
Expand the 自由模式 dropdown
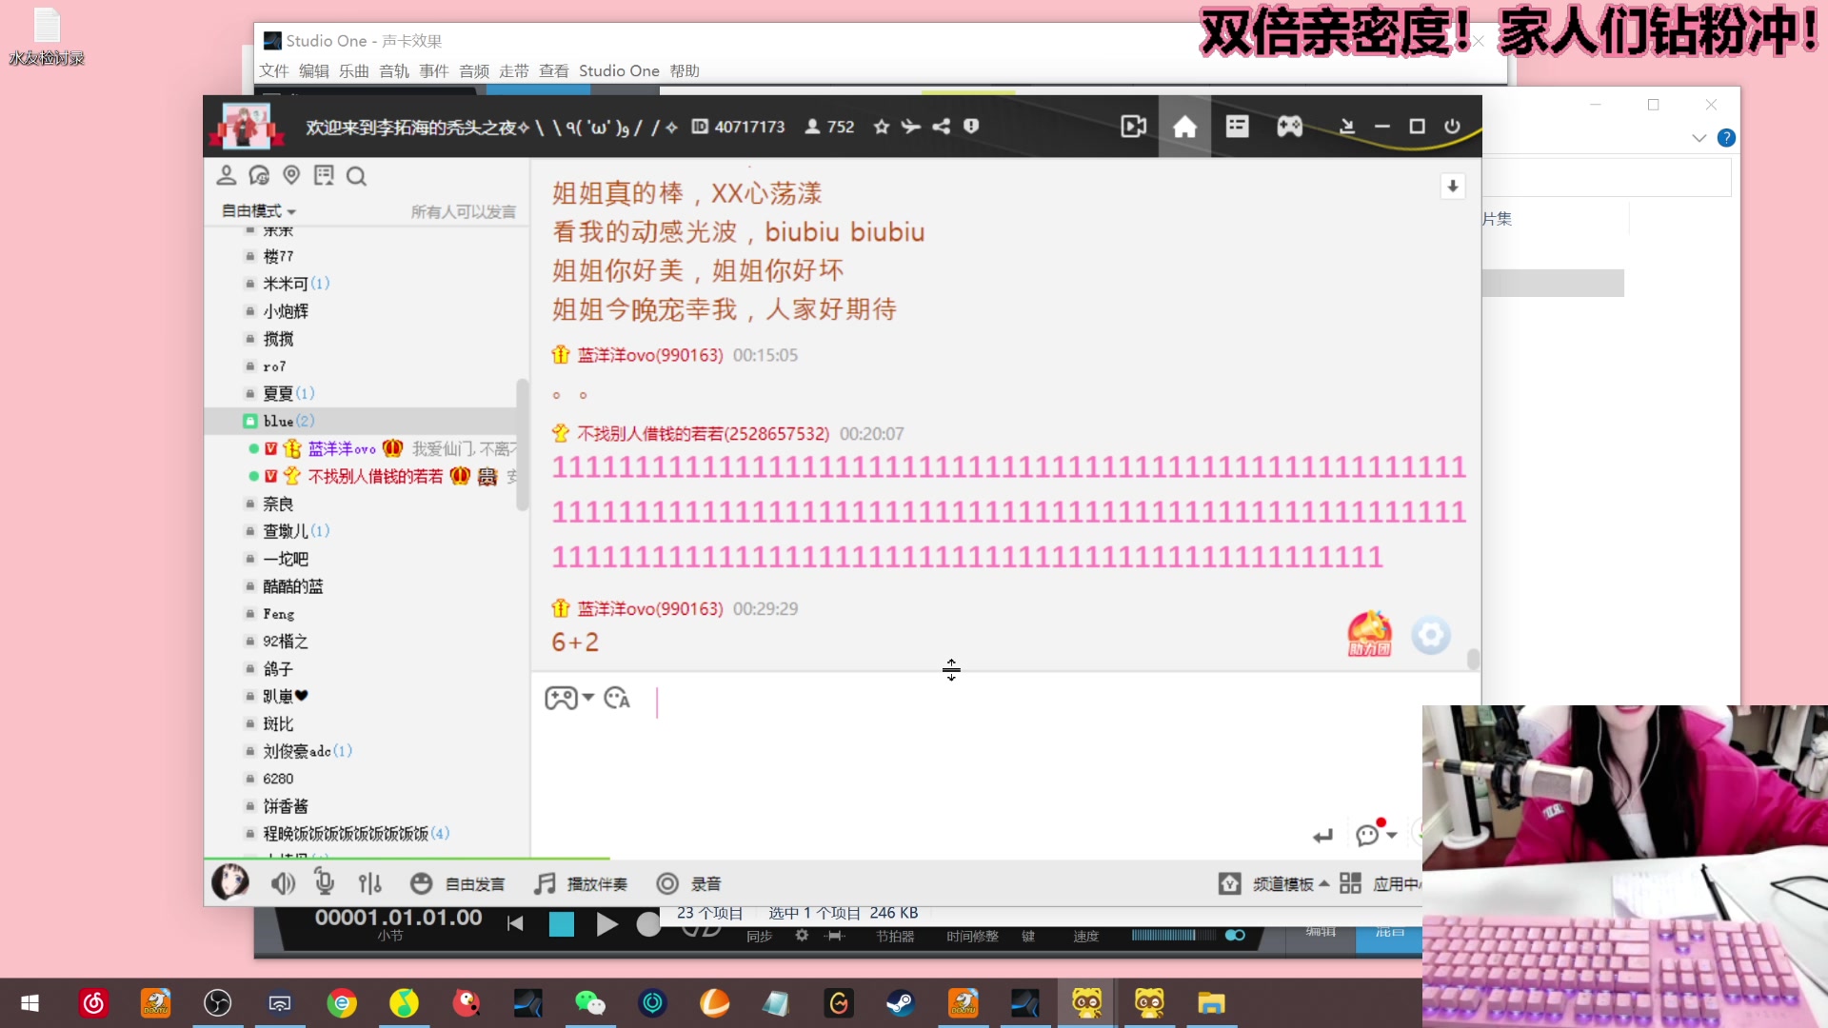coord(255,210)
